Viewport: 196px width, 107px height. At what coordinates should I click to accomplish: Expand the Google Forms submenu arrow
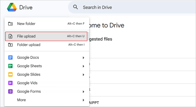click(83, 92)
